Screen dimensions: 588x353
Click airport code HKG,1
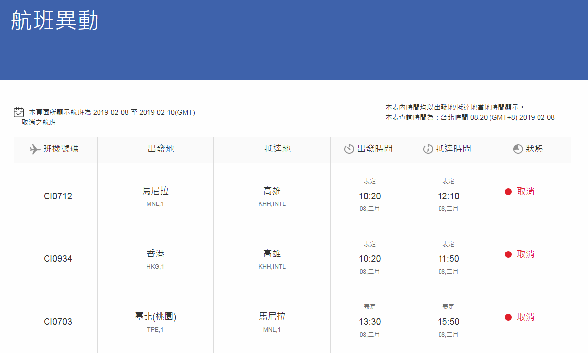tap(155, 267)
